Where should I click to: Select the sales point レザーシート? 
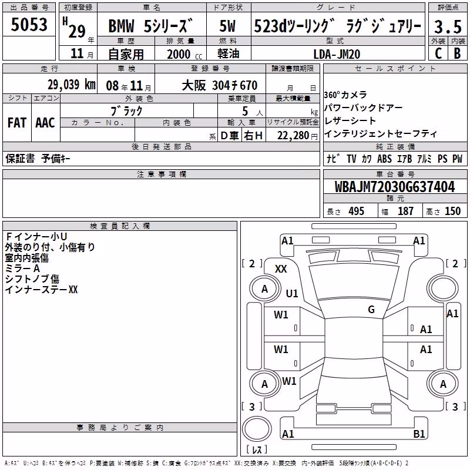pyautogui.click(x=350, y=120)
